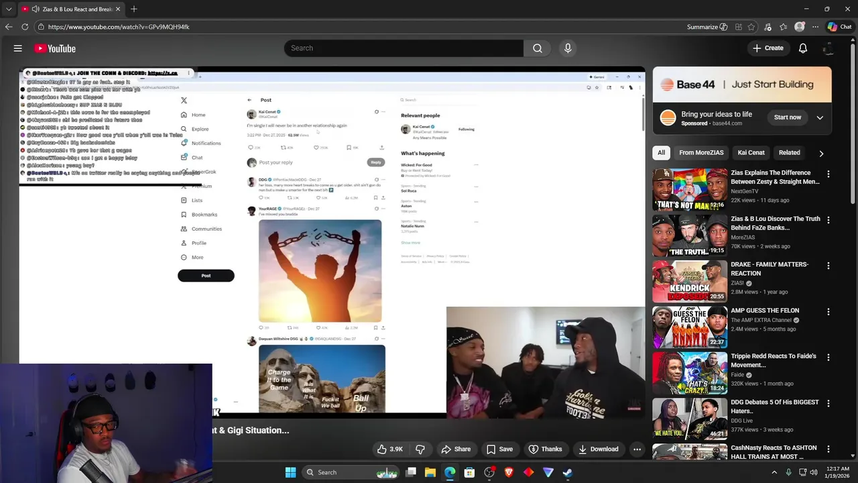Click the Windows taskbar Search box
The width and height of the screenshot is (858, 483).
click(350, 472)
